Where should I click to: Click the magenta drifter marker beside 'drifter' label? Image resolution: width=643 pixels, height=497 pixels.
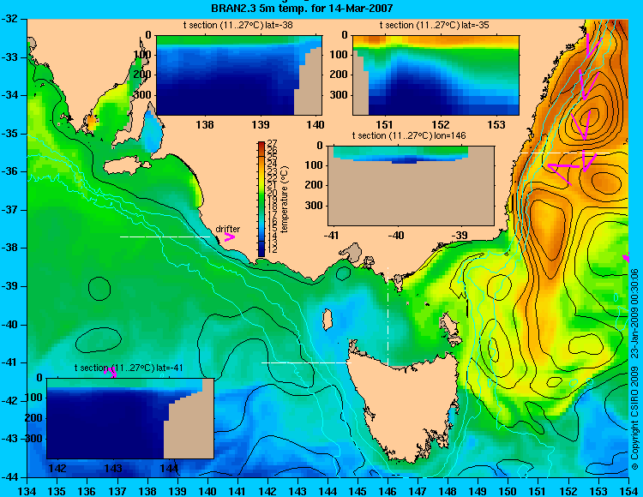click(229, 237)
